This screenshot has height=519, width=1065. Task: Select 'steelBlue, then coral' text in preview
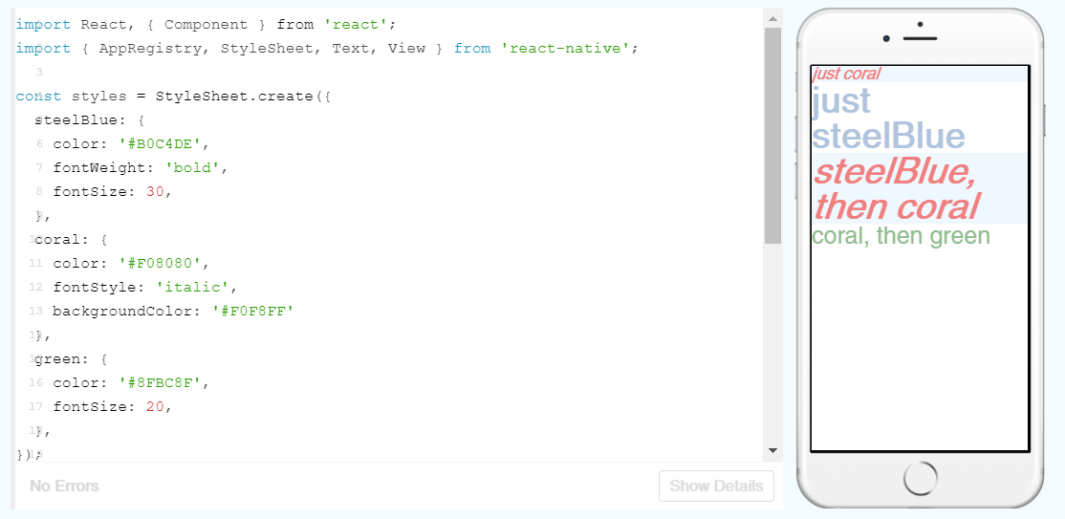[895, 189]
